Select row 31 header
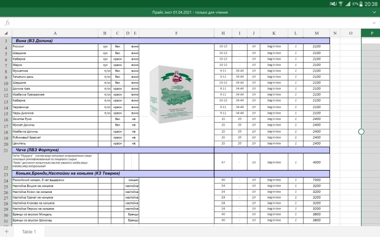 6,221
